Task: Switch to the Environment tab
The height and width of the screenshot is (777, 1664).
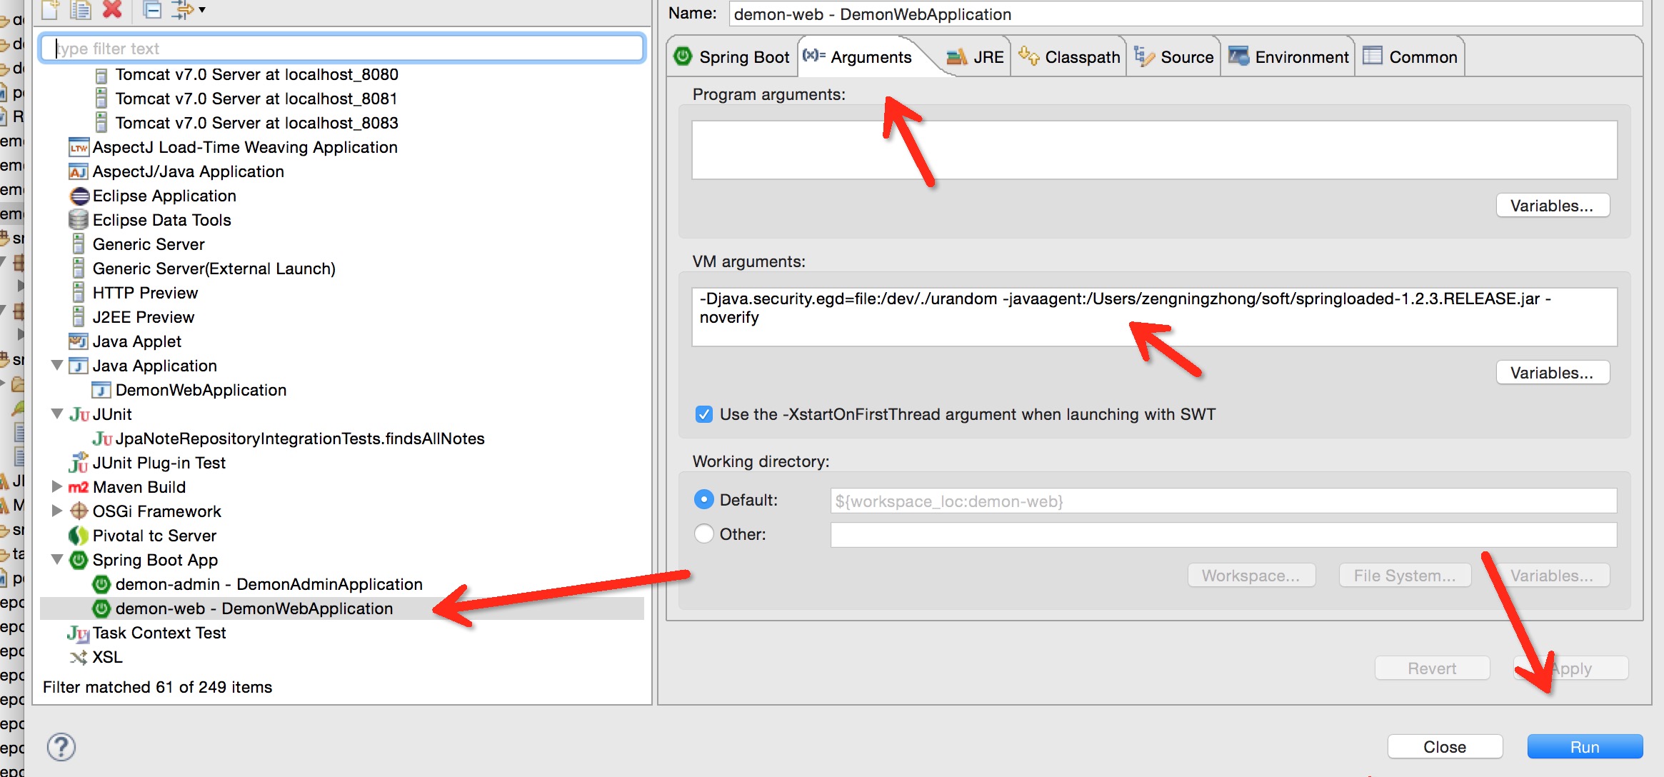Action: (1288, 57)
